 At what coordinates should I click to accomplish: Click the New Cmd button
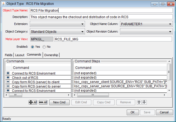point(59,102)
